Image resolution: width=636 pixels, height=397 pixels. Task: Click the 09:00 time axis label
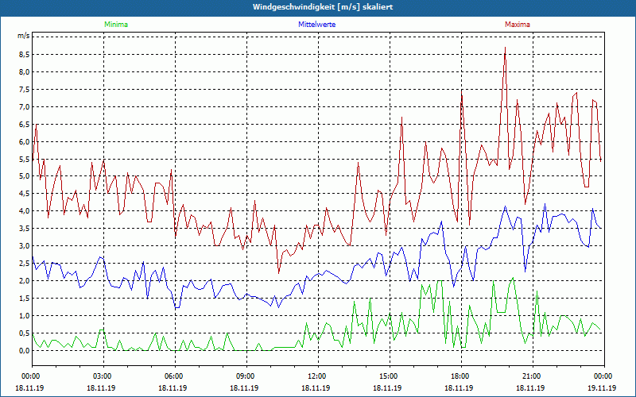click(x=246, y=376)
